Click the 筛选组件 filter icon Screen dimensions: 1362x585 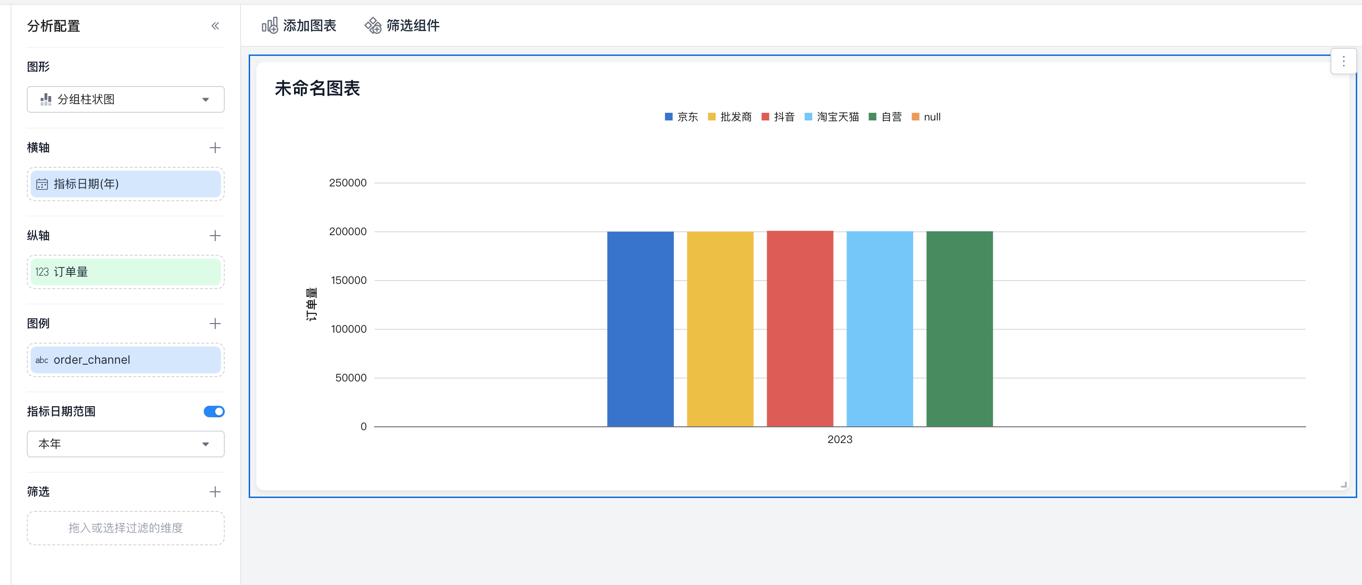373,25
